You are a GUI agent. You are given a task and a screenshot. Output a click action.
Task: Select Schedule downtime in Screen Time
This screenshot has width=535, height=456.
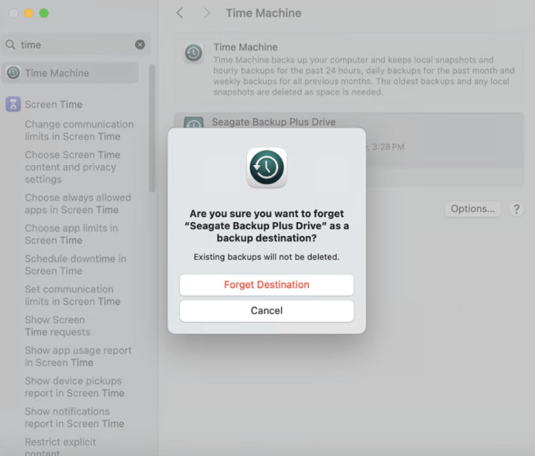click(75, 264)
